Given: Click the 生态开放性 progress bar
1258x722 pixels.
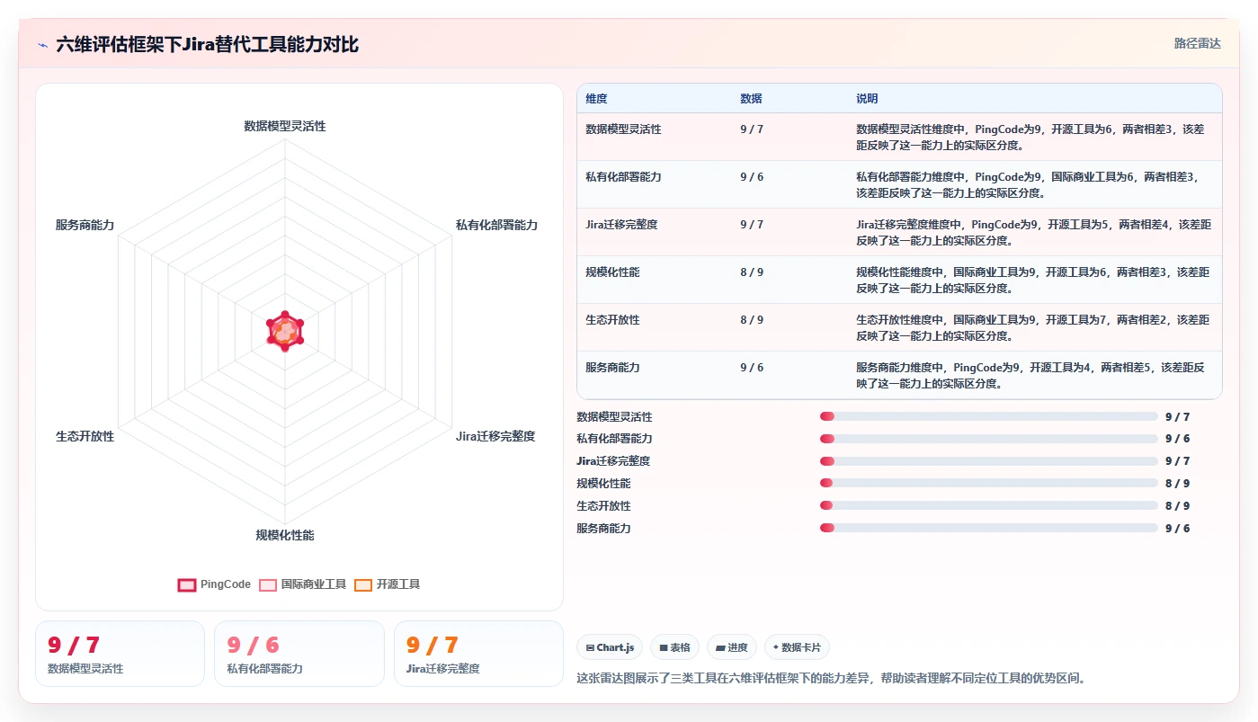Looking at the screenshot, I should pos(988,505).
